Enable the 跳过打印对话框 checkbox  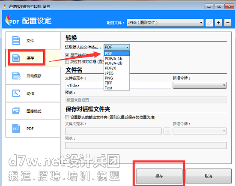point(67,62)
